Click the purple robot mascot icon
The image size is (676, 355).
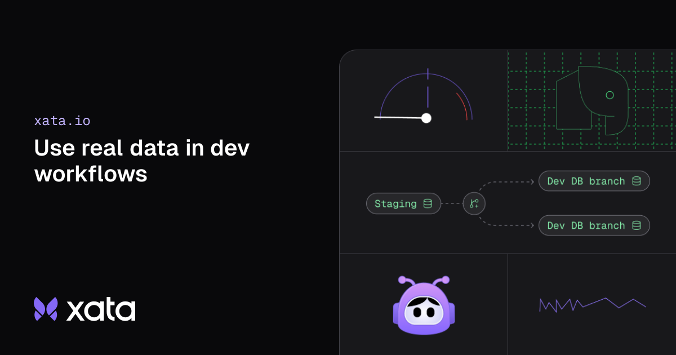(424, 304)
